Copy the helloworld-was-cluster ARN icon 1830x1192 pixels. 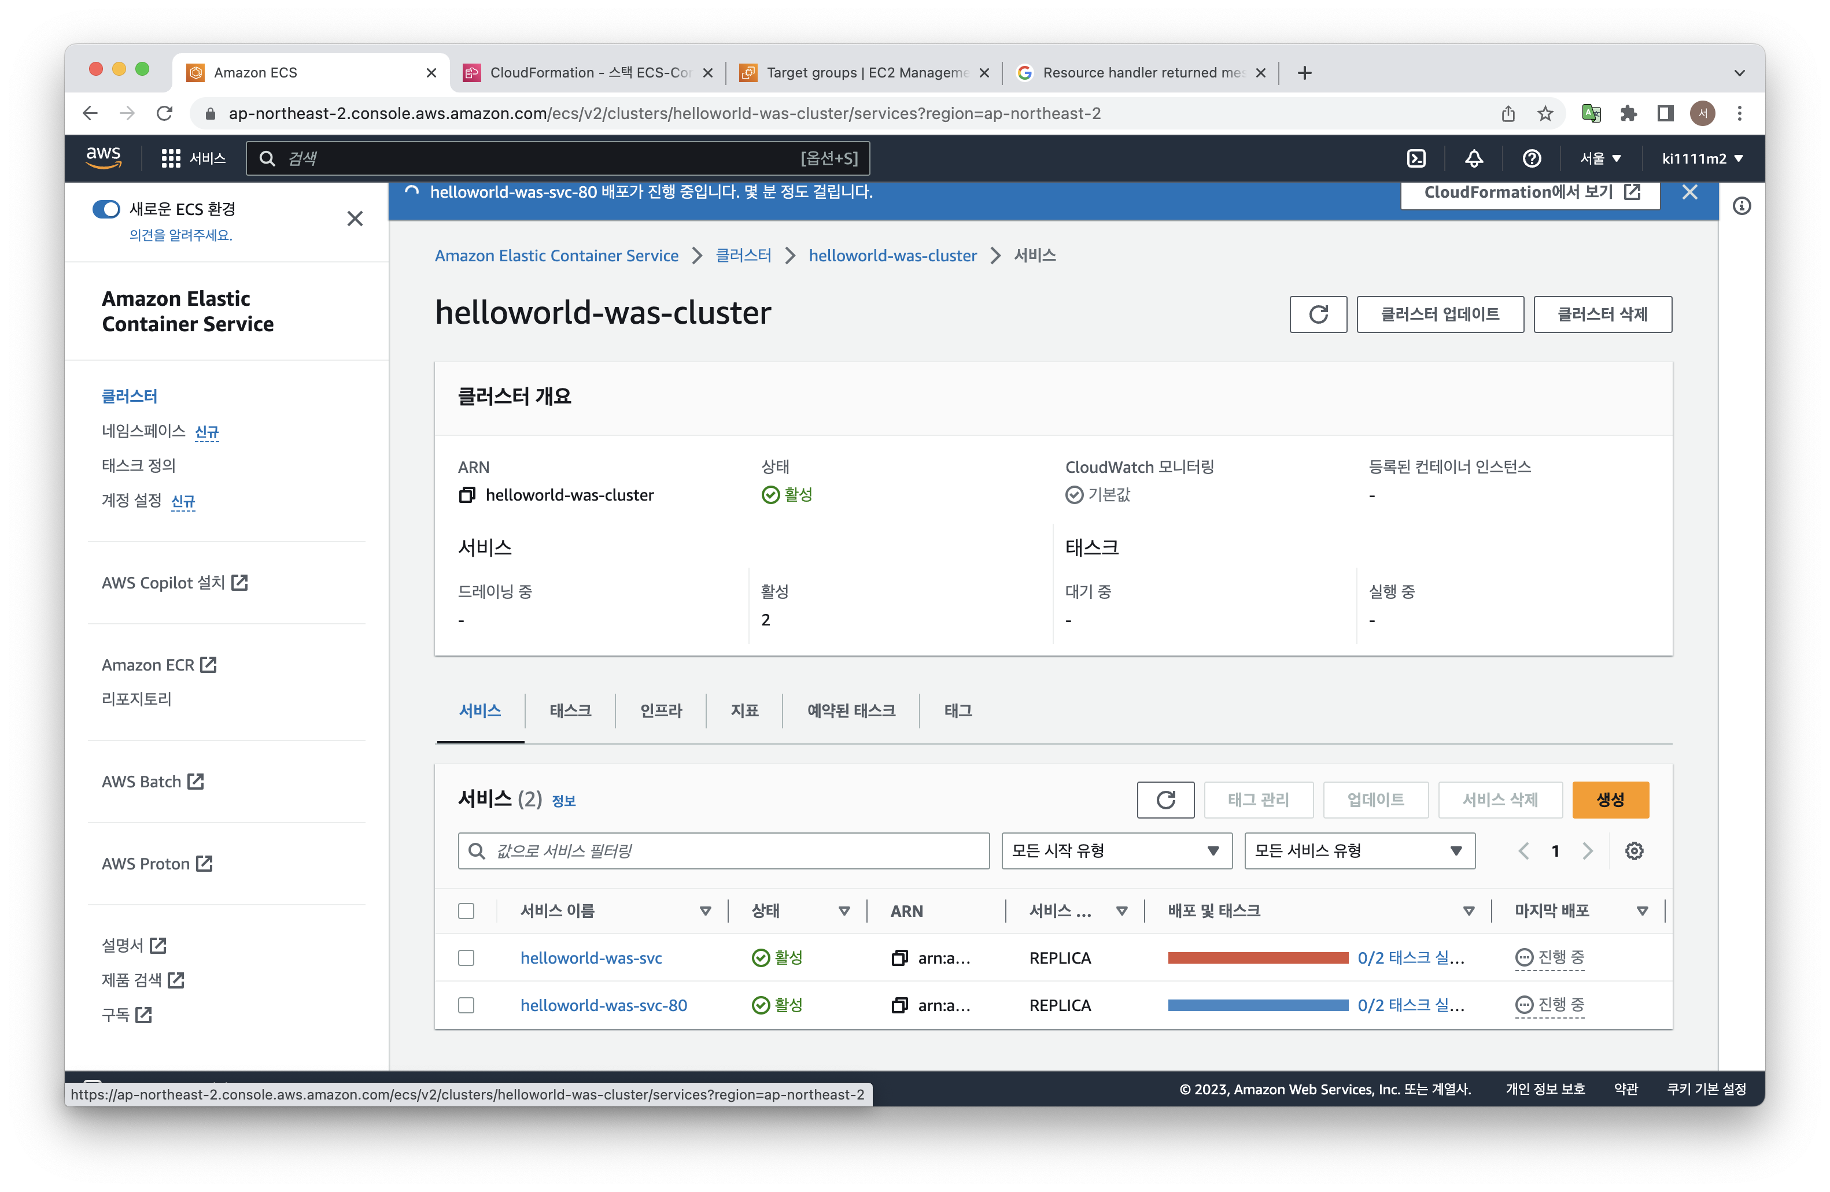(x=467, y=495)
